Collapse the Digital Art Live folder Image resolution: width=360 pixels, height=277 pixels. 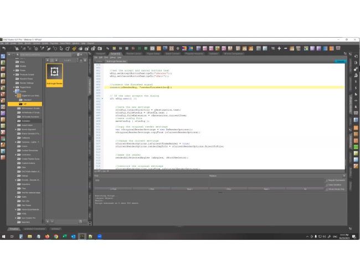16,95
